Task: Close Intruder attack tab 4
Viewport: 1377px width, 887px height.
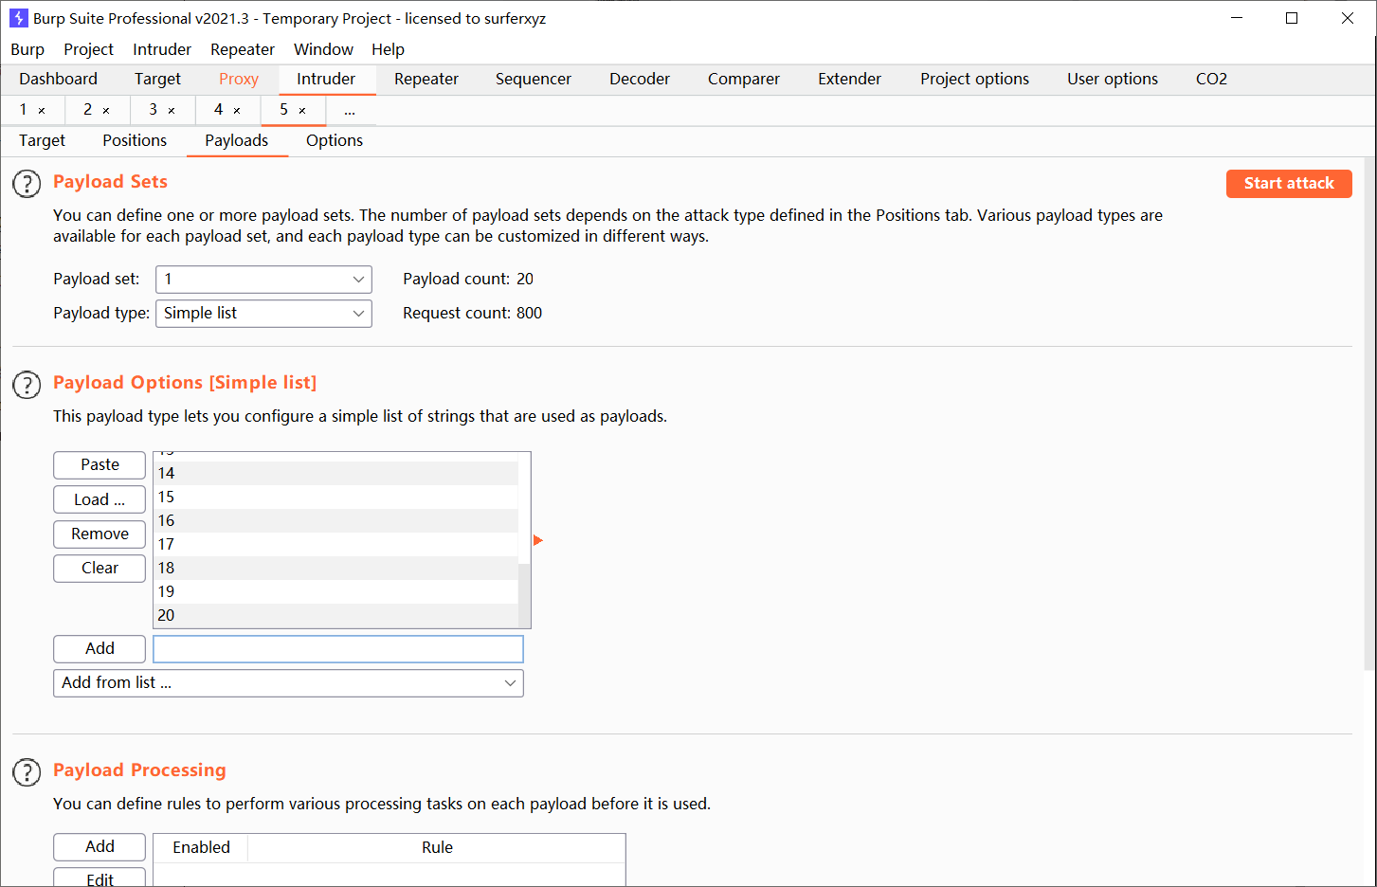Action: (x=237, y=111)
